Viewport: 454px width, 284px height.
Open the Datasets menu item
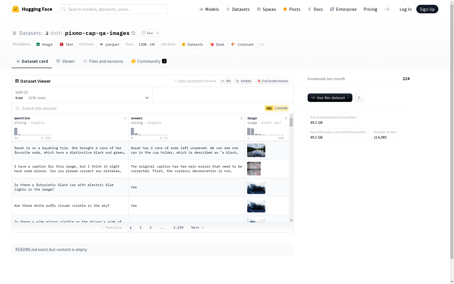pos(238,9)
